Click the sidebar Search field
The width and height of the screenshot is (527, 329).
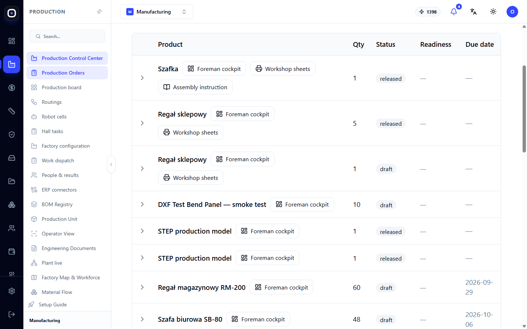67,36
